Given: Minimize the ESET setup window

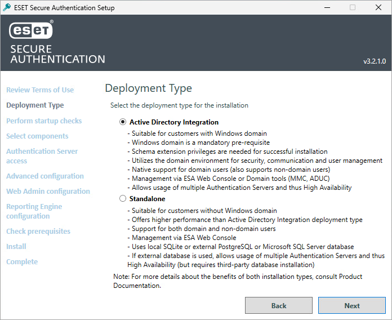Looking at the screenshot, I should point(327,7).
